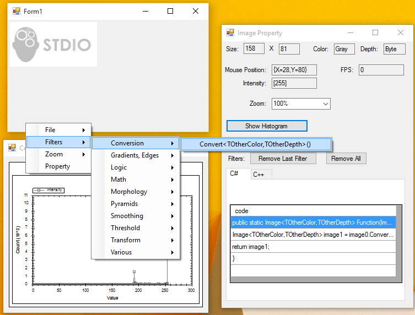Open the Transform filter submenu

136,240
